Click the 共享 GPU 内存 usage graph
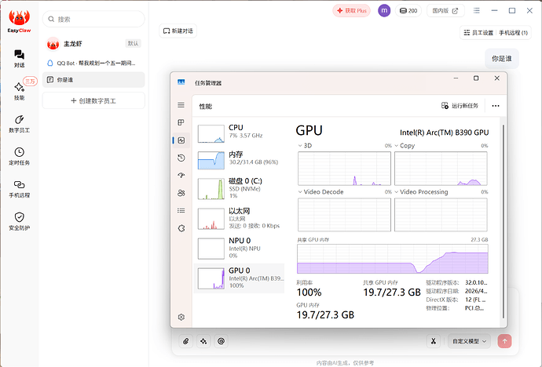This screenshot has height=367, width=542. [x=392, y=259]
